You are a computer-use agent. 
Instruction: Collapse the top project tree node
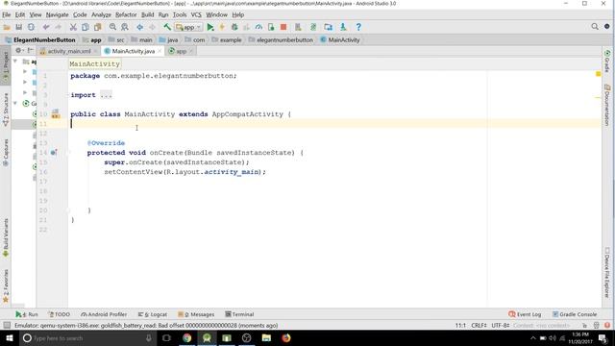pyautogui.click(x=15, y=62)
